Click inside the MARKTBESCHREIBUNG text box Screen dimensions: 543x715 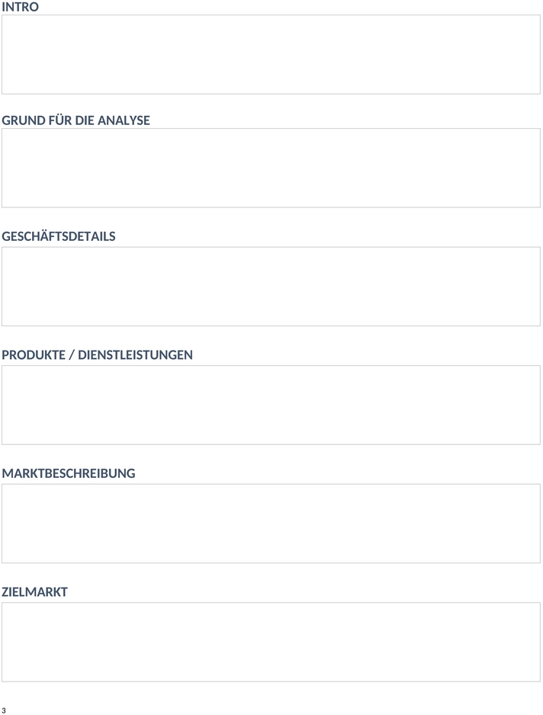(x=271, y=524)
